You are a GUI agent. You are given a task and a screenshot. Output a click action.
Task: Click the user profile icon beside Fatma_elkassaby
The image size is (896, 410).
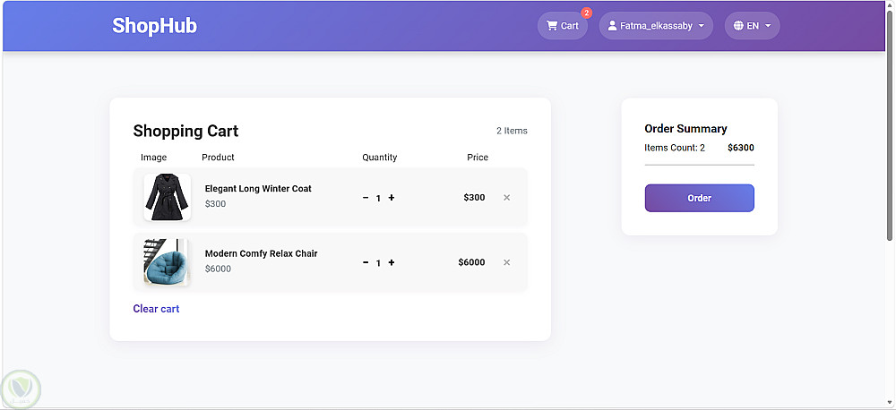pyautogui.click(x=613, y=26)
